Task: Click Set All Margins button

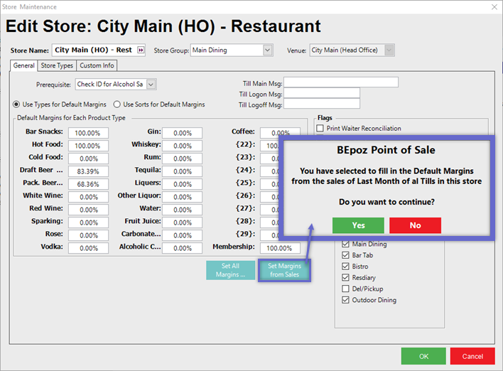Action: (230, 270)
